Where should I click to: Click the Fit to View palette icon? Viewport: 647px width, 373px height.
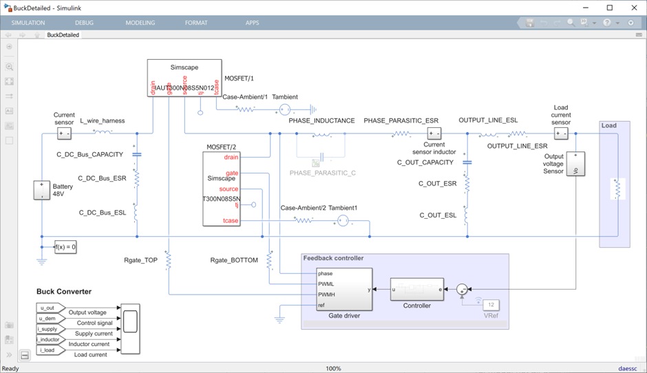(10, 81)
